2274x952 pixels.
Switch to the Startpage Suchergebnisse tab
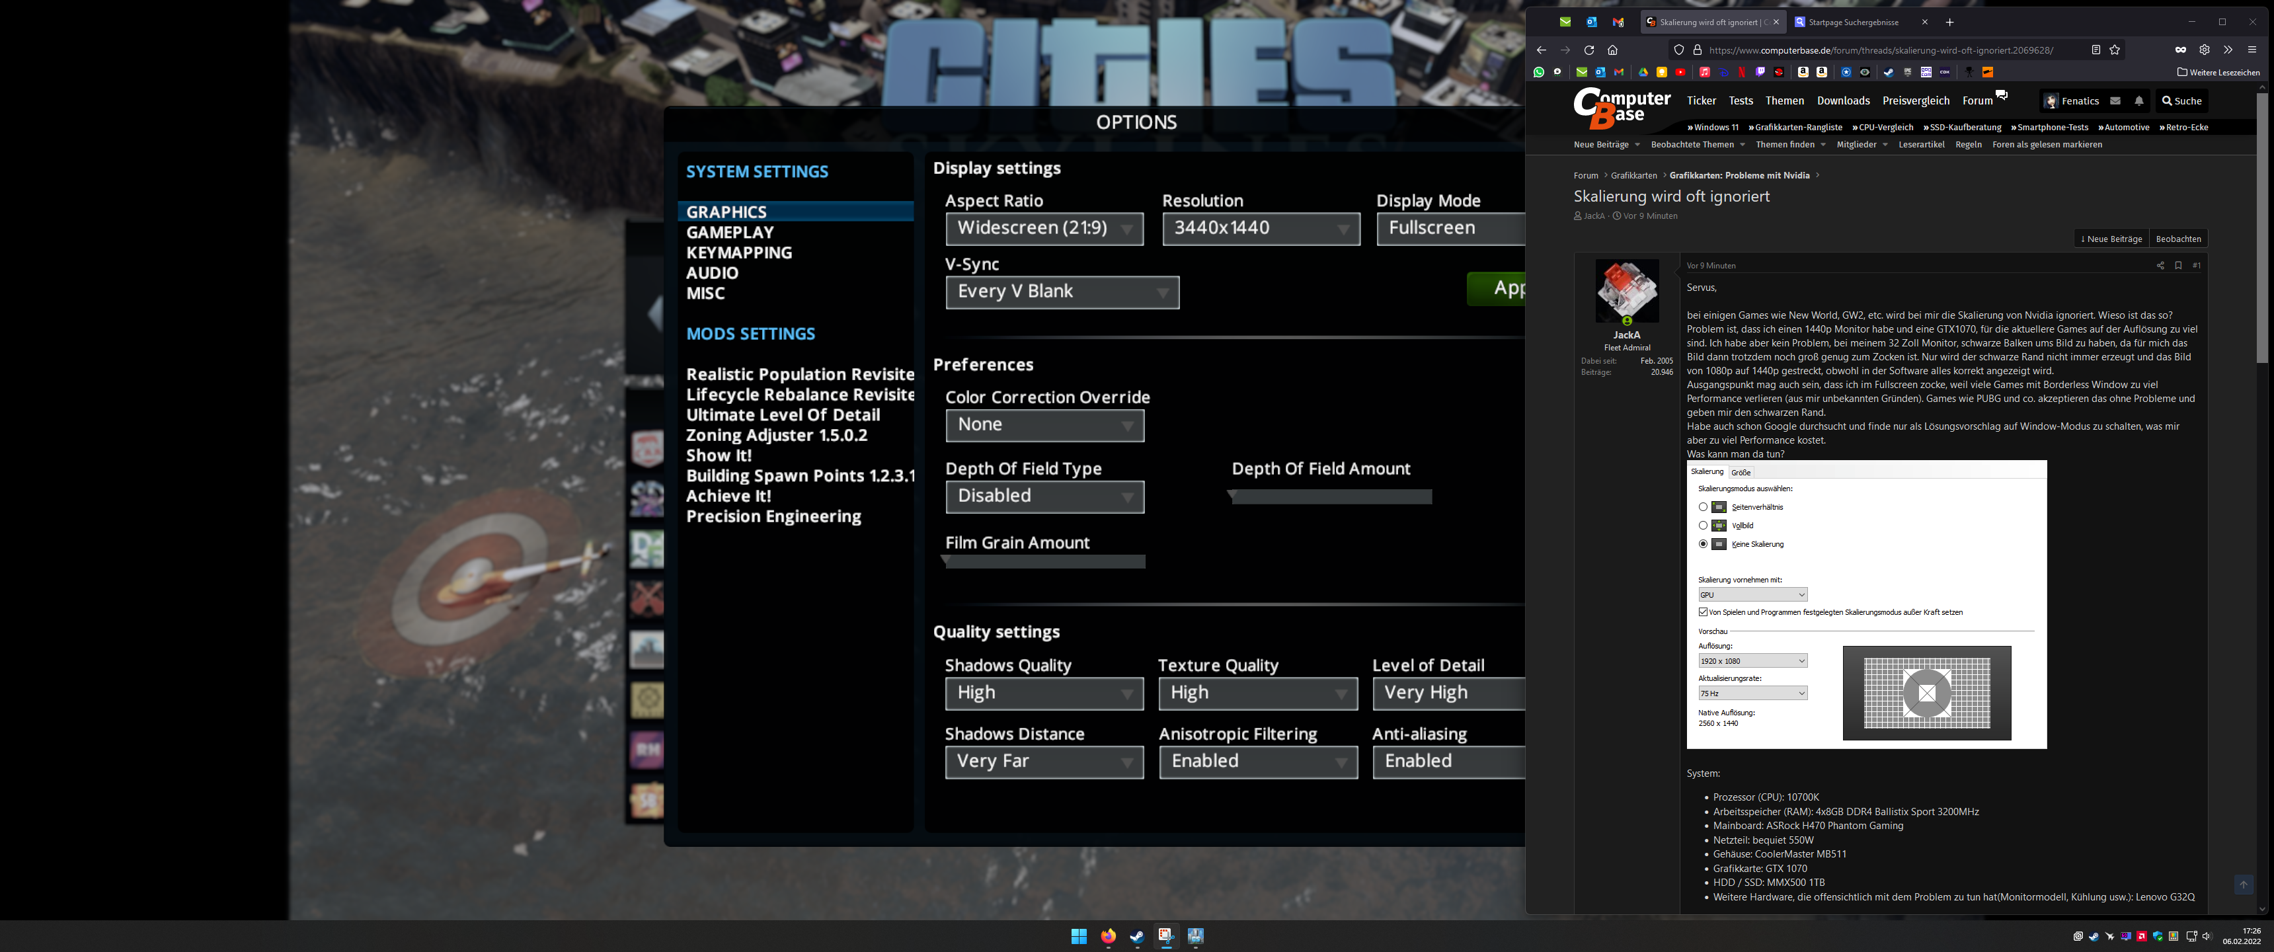click(1852, 22)
